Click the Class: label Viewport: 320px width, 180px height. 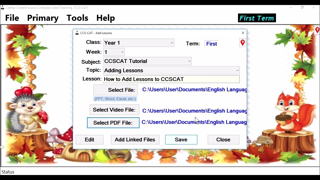click(x=94, y=42)
